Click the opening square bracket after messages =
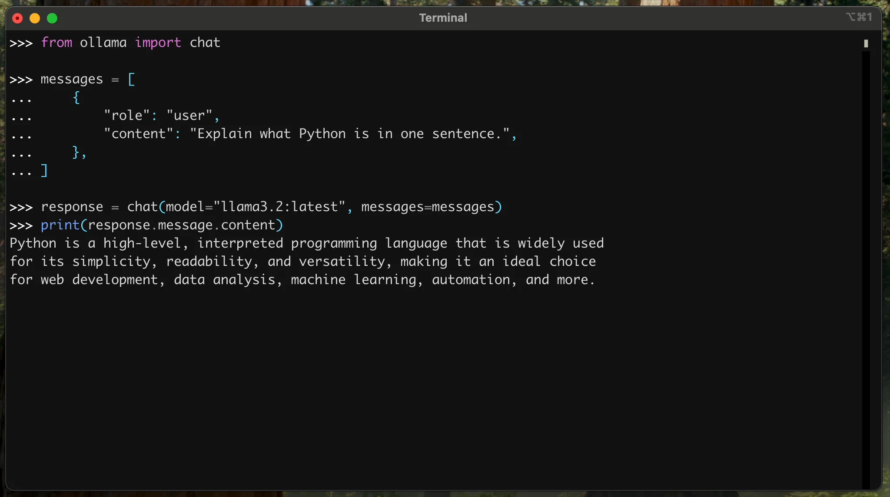This screenshot has height=497, width=890. click(131, 79)
